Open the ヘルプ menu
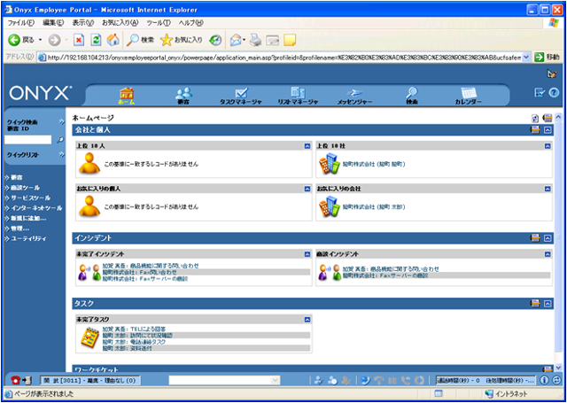Screen dimensions: 567x403 [191, 22]
